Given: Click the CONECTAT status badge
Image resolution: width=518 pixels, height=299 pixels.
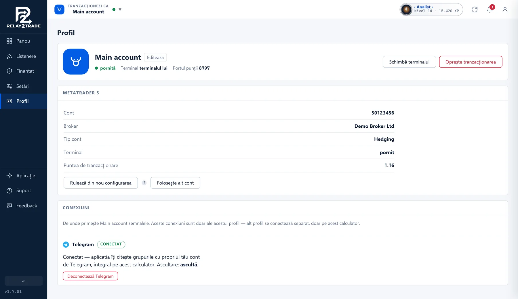Looking at the screenshot, I should (111, 244).
